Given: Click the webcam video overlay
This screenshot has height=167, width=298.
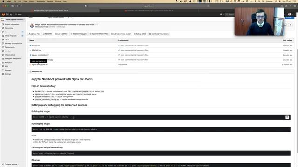Looking at the screenshot, I should [259, 21].
